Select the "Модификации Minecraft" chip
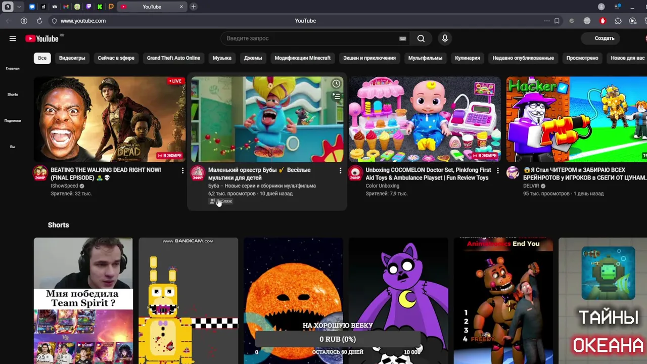Viewport: 647px width, 364px height. [x=302, y=58]
